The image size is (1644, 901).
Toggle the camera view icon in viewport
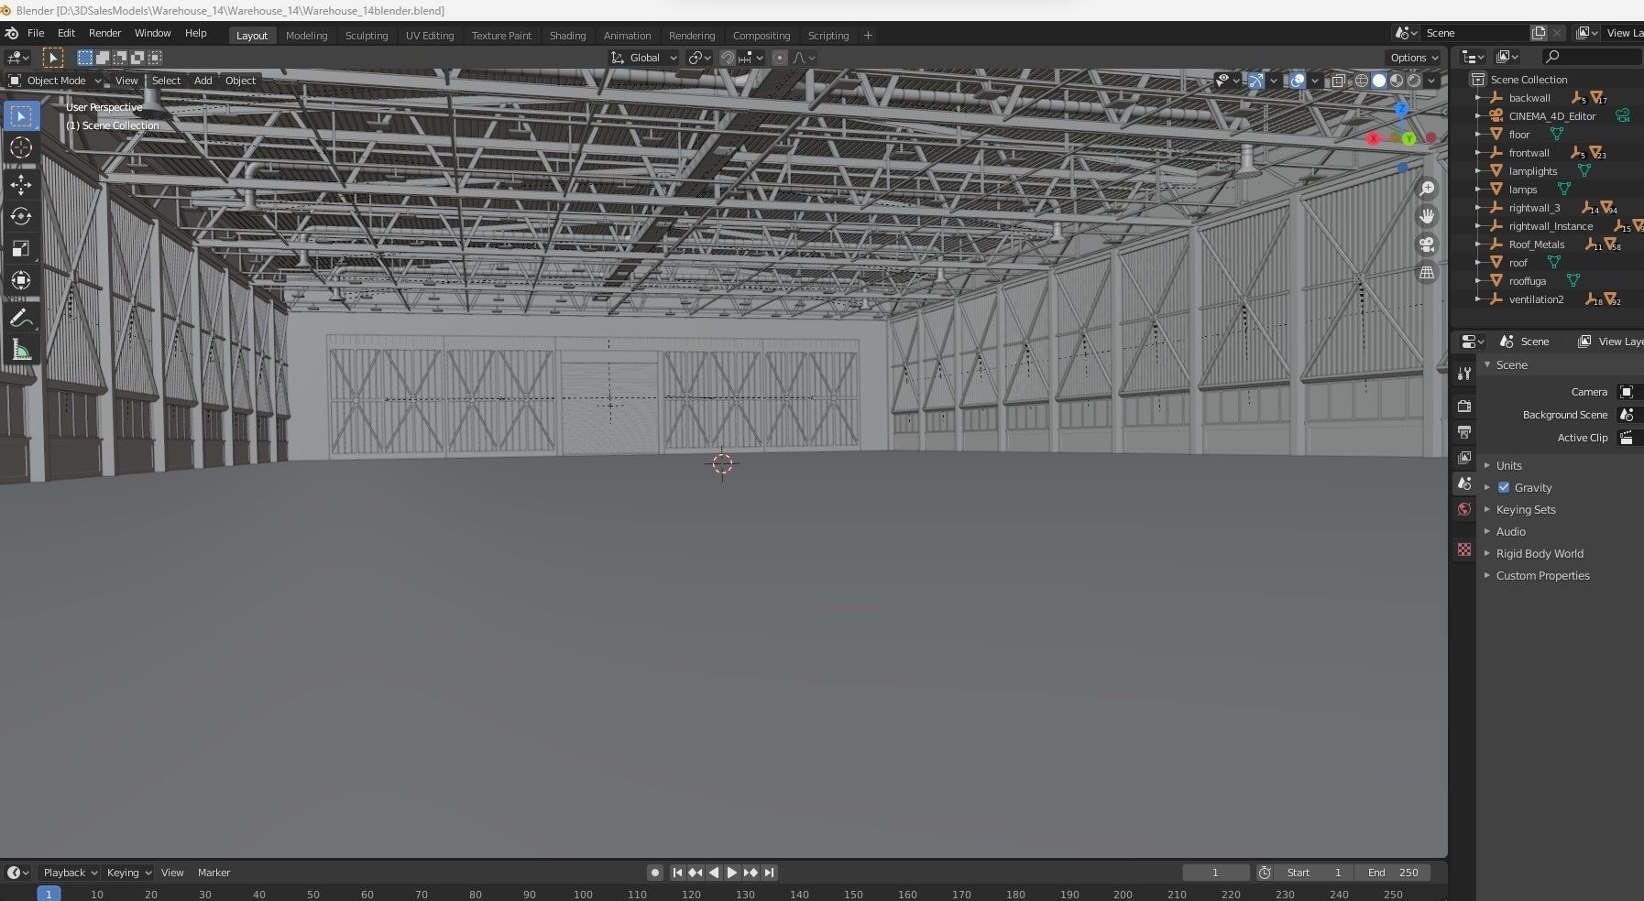[1427, 244]
